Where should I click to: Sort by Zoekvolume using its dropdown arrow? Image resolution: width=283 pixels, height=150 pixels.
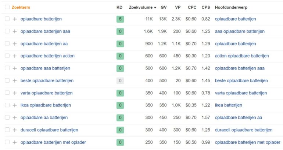tap(155, 8)
